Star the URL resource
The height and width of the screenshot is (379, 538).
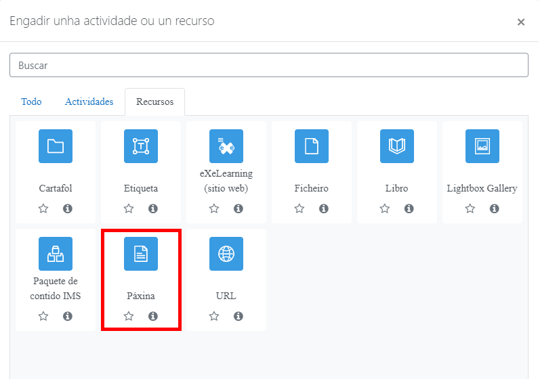214,316
